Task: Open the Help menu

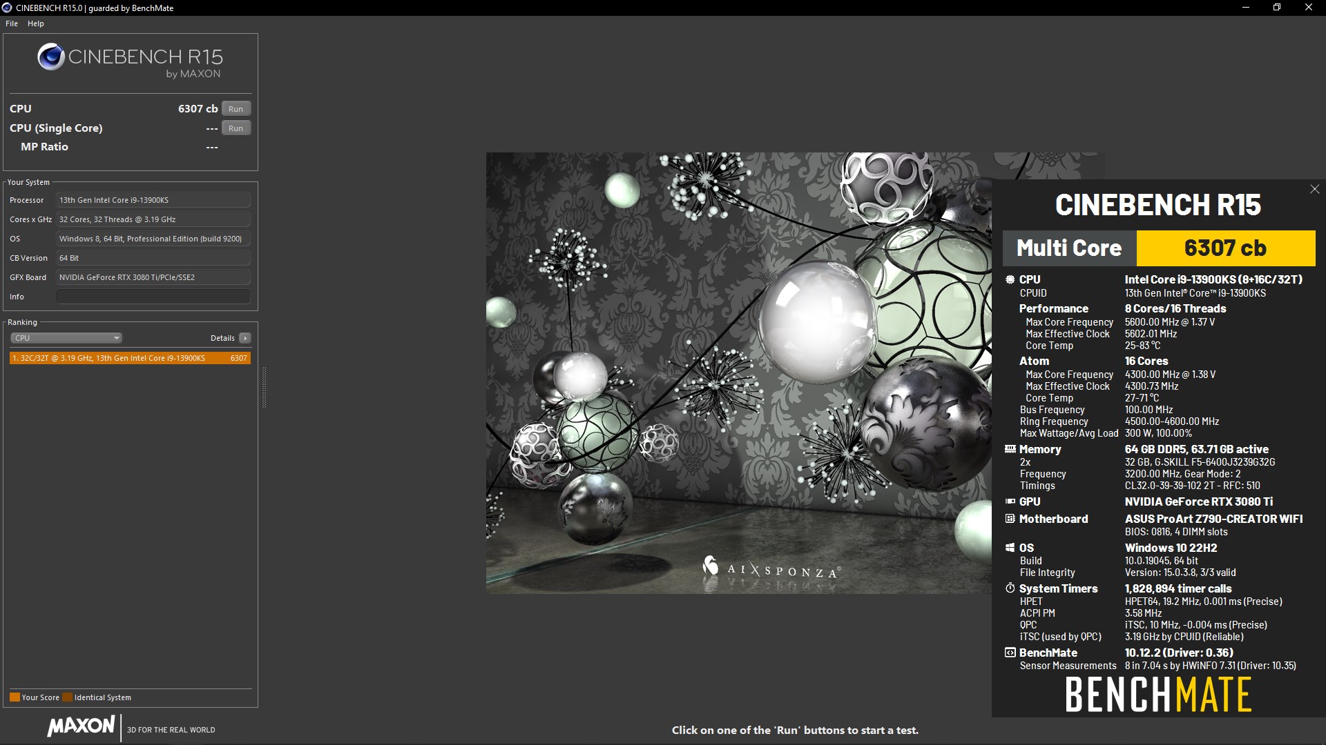Action: pos(36,23)
